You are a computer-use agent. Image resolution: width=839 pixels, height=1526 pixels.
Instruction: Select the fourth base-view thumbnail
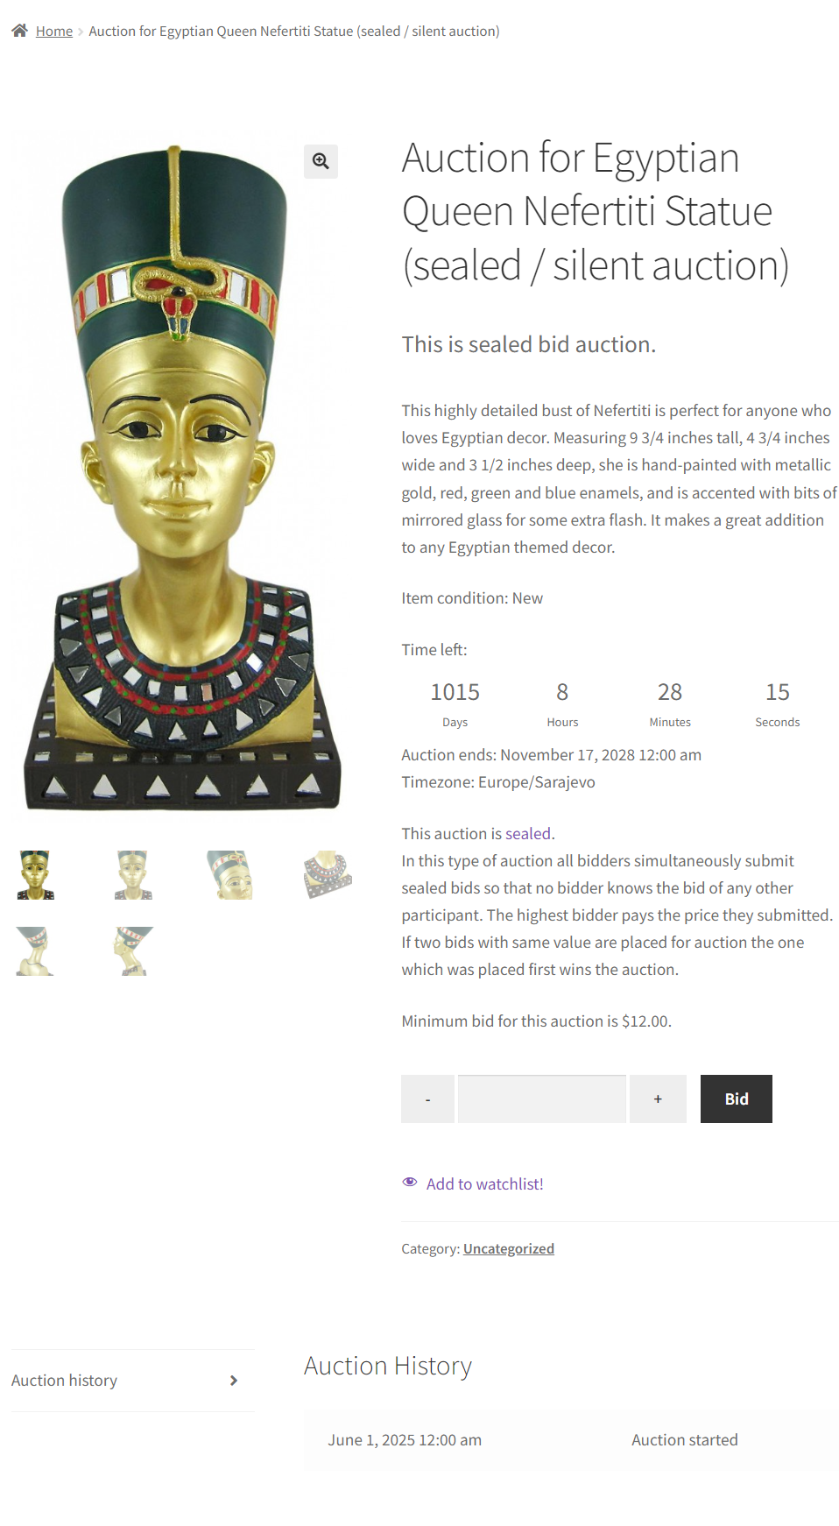[328, 875]
